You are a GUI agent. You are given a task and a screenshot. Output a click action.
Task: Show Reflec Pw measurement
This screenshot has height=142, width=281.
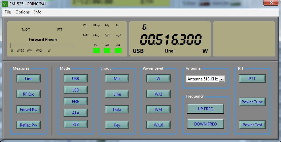(x=29, y=125)
